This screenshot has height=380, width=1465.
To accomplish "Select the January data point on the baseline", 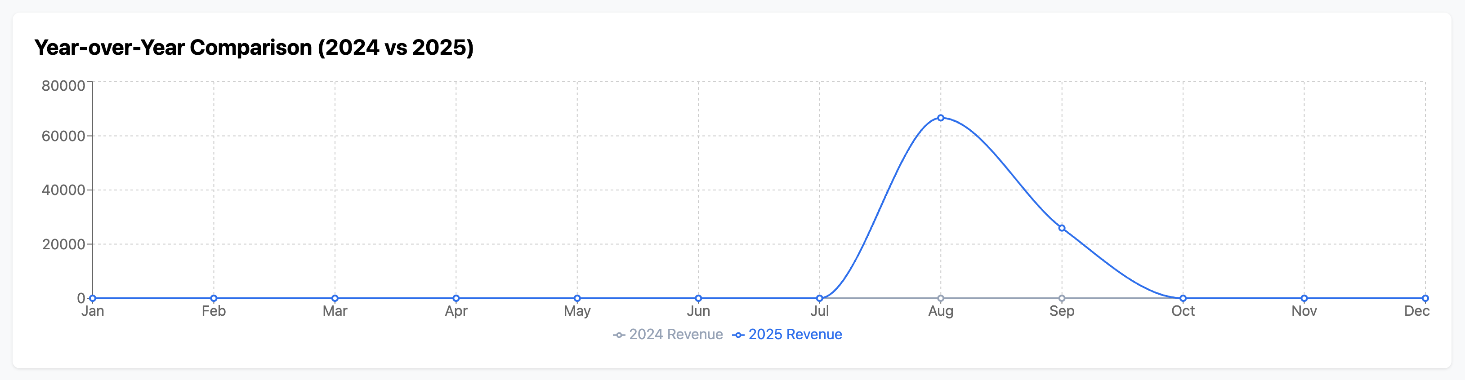I will [93, 298].
